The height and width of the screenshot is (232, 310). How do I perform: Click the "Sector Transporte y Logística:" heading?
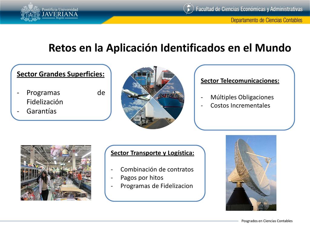[x=152, y=153]
